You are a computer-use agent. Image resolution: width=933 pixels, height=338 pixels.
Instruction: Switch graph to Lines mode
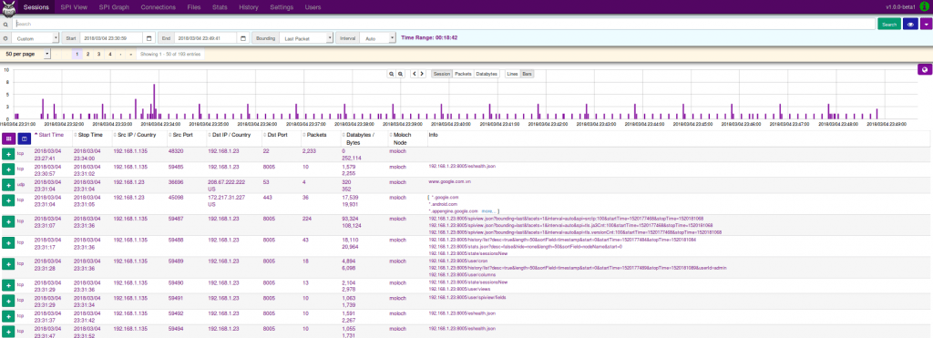512,74
